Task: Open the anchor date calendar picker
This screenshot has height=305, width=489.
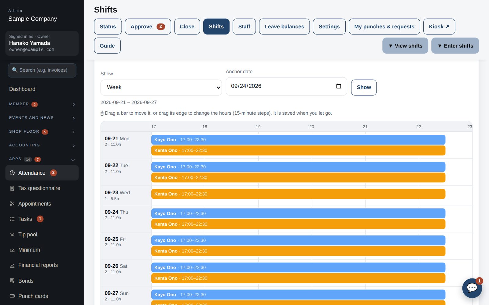Action: (339, 86)
